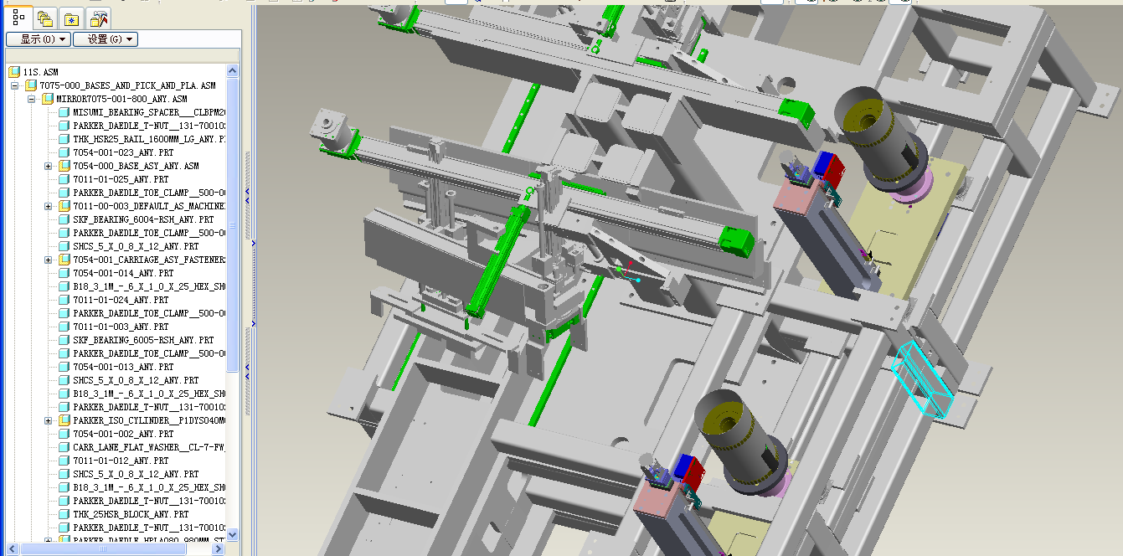Screen dimensions: 1123x556
Task: Click the part icon of SKF_BEARING_6004-RSH_ANY.PRT
Action: (64, 219)
